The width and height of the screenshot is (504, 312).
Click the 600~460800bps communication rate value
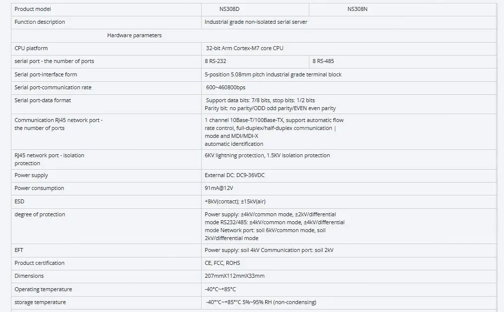click(226, 87)
